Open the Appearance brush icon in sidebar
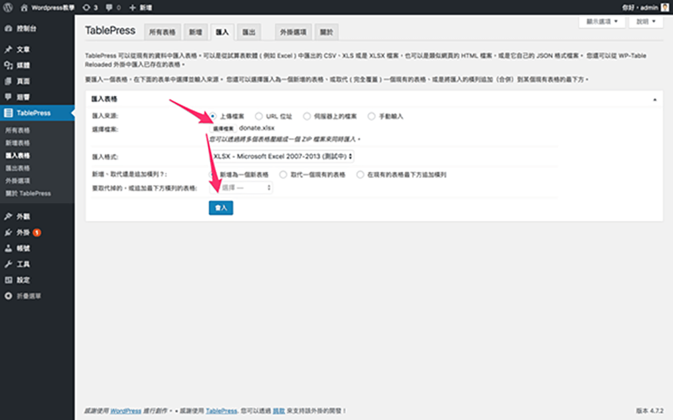The width and height of the screenshot is (673, 420). coord(8,216)
